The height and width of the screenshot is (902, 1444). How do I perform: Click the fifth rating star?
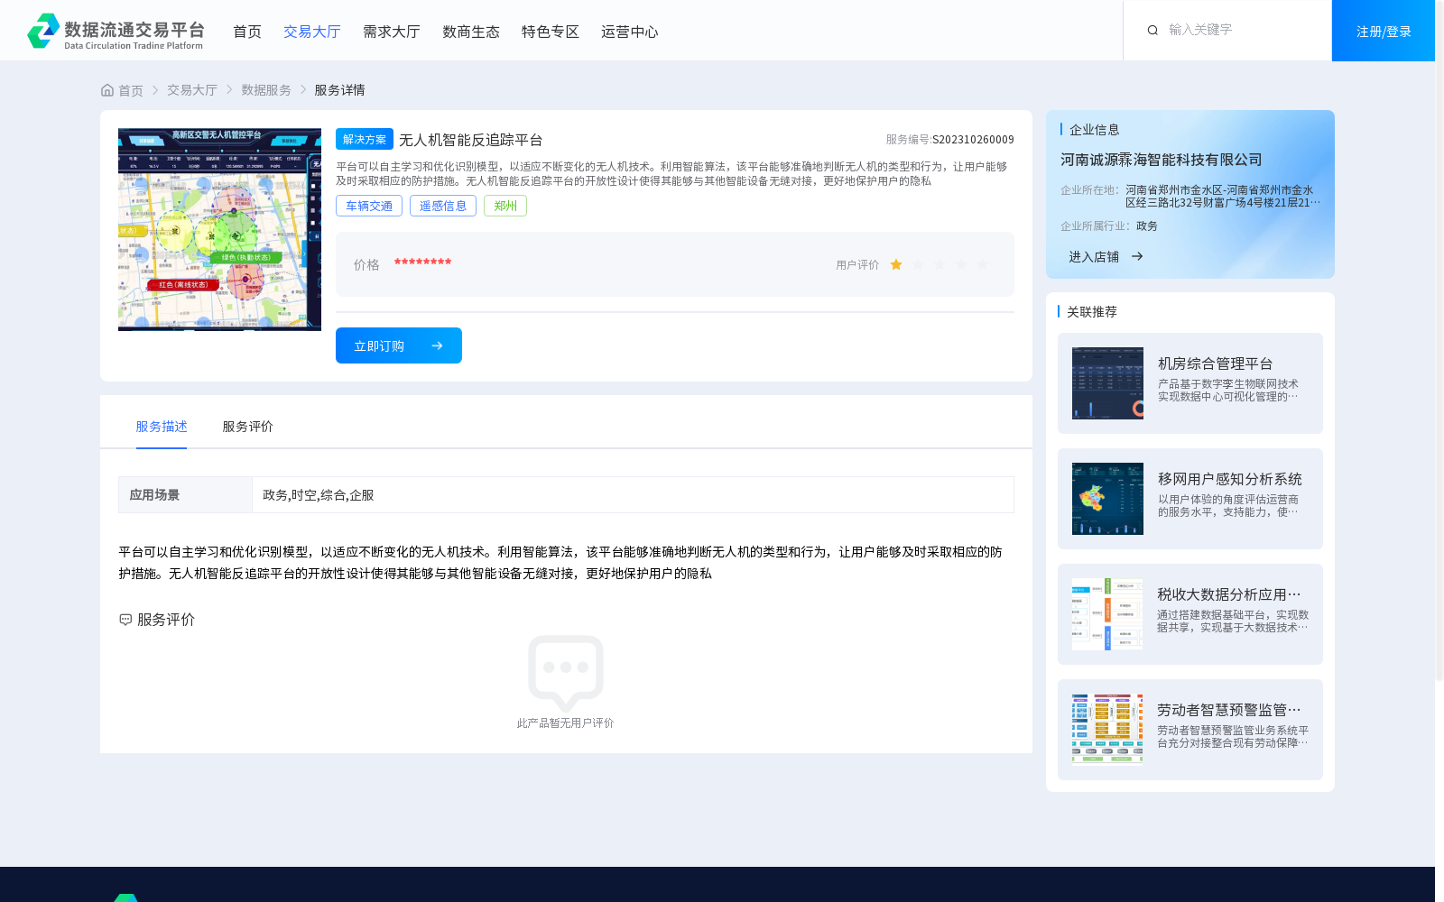tap(983, 264)
